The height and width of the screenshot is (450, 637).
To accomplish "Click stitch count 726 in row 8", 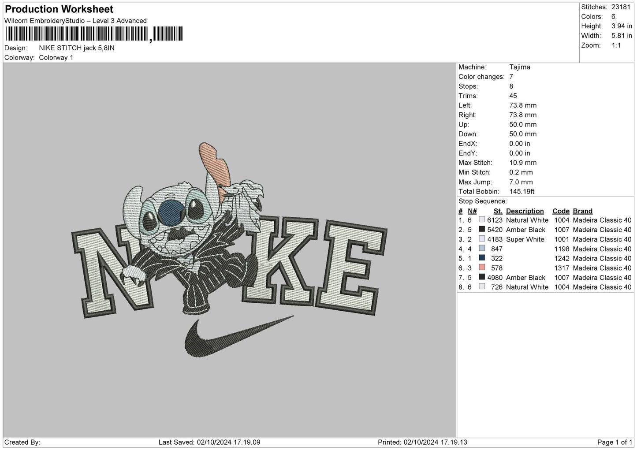I will pyautogui.click(x=497, y=287).
